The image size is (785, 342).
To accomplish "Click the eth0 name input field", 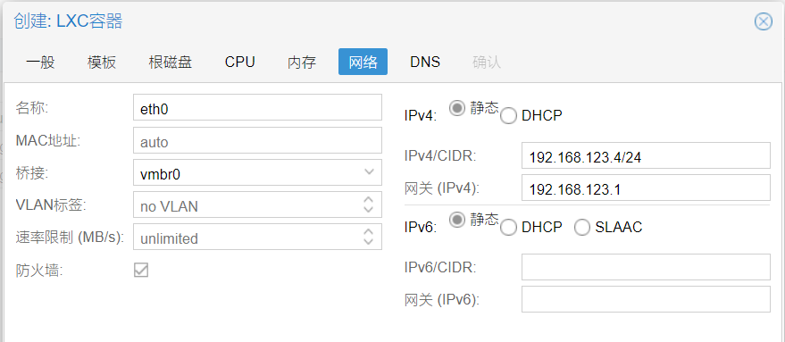I will (257, 107).
